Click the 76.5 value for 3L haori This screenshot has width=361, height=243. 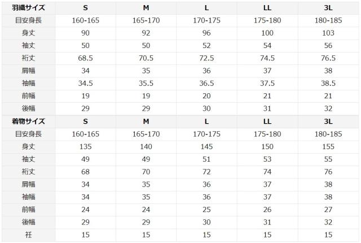coord(328,58)
